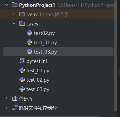
Task: Select the .venv label
Action: click(x=32, y=15)
